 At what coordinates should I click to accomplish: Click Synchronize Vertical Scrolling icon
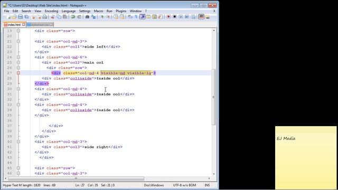click(x=116, y=17)
